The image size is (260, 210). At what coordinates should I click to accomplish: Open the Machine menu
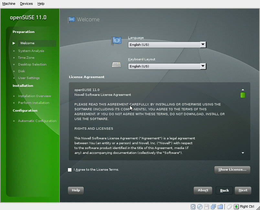(8, 4)
